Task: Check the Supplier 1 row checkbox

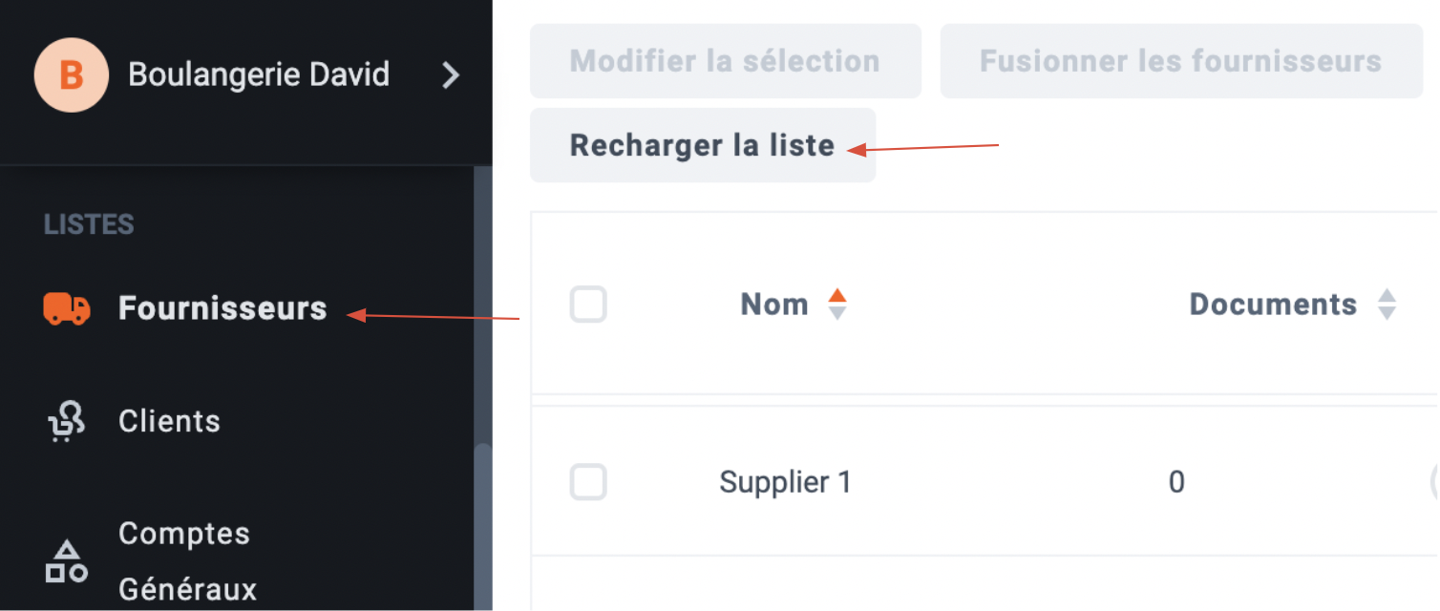Action: (x=588, y=482)
